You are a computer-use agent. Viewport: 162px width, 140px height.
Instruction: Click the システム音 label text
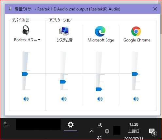tap(64, 40)
